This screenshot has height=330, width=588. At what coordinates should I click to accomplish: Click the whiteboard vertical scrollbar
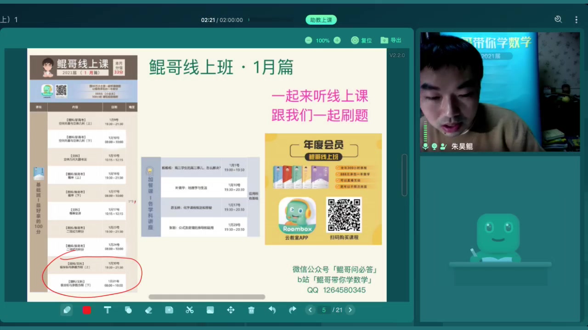[404, 175]
